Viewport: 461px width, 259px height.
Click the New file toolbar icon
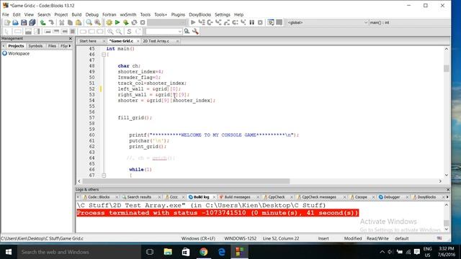(x=7, y=22)
